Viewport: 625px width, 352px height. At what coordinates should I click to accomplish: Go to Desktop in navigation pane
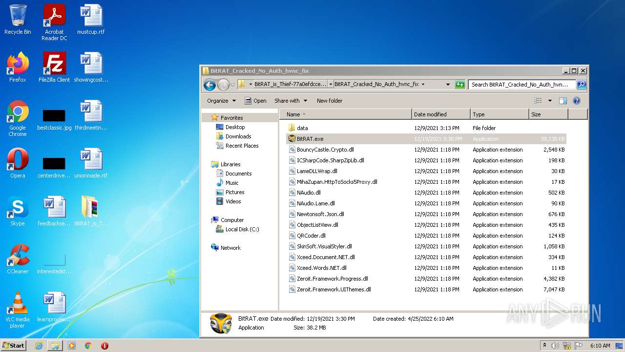(235, 127)
